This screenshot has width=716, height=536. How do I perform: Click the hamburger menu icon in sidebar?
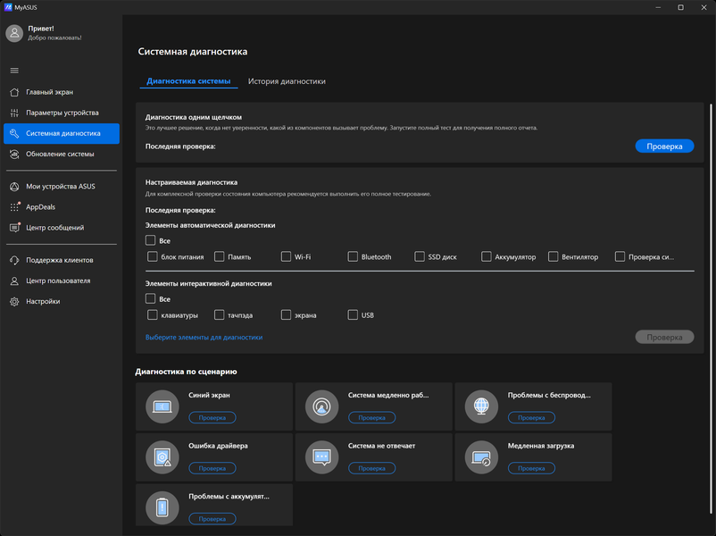(14, 71)
